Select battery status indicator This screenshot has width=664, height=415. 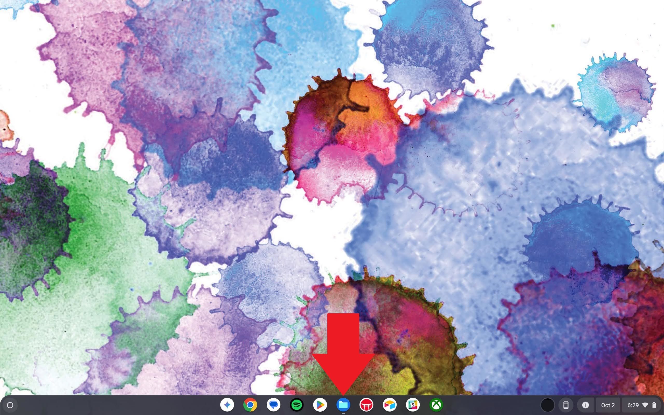point(655,405)
